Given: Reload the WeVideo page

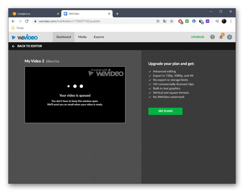Looking at the screenshot, I should [27, 21].
